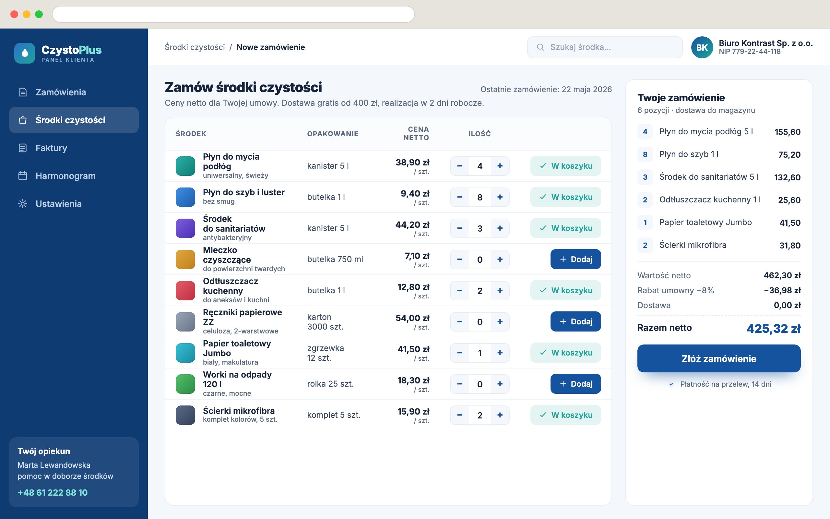Click quantity badge 3 in order summary
The height and width of the screenshot is (519, 830).
tap(645, 177)
